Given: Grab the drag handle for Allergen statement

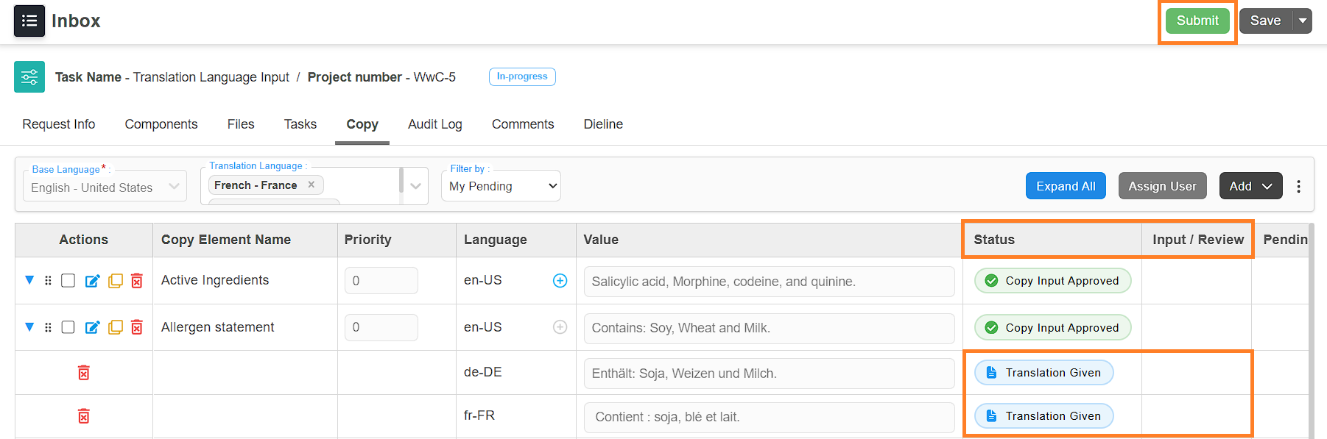Looking at the screenshot, I should point(48,327).
